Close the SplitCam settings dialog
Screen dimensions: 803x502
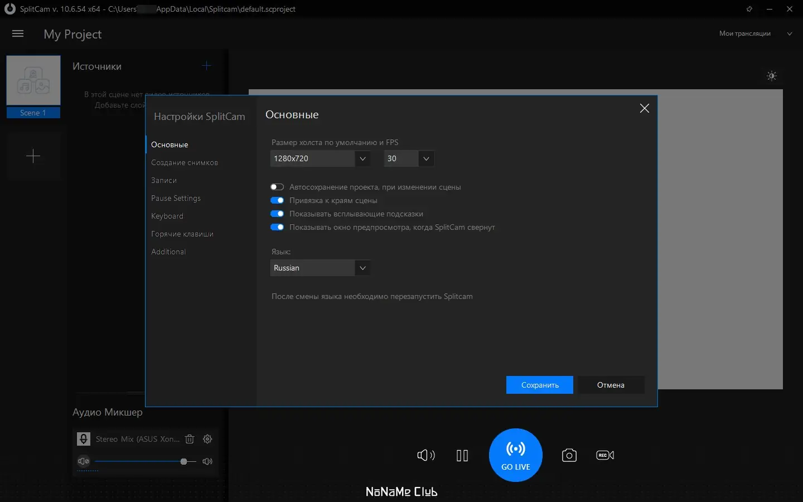(645, 108)
